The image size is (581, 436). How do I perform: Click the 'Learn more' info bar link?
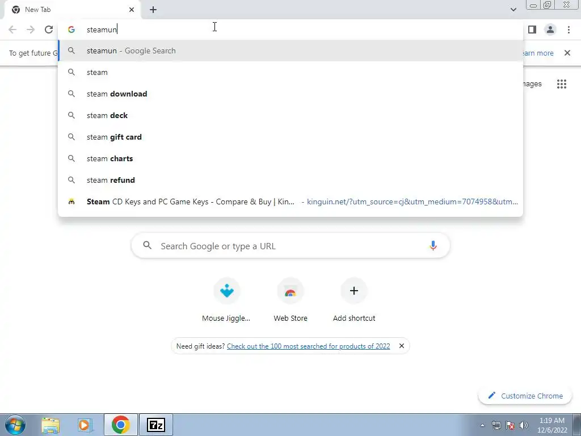pos(538,53)
